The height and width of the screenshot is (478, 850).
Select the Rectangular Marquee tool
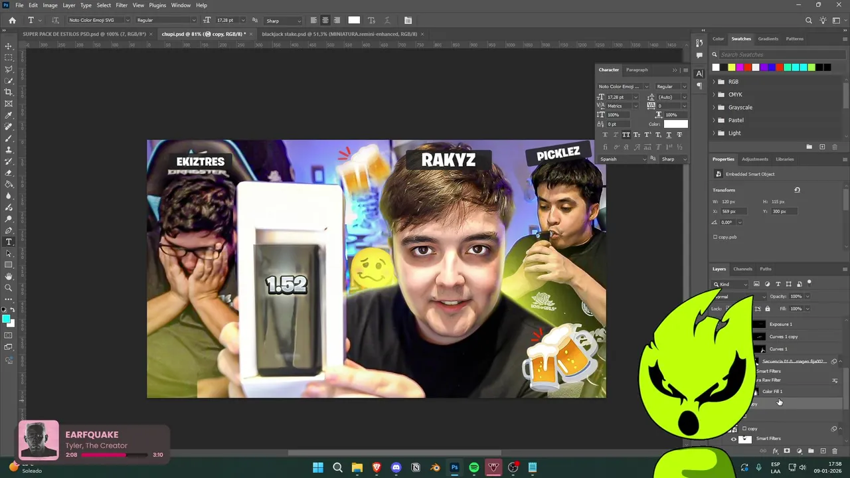click(x=9, y=58)
